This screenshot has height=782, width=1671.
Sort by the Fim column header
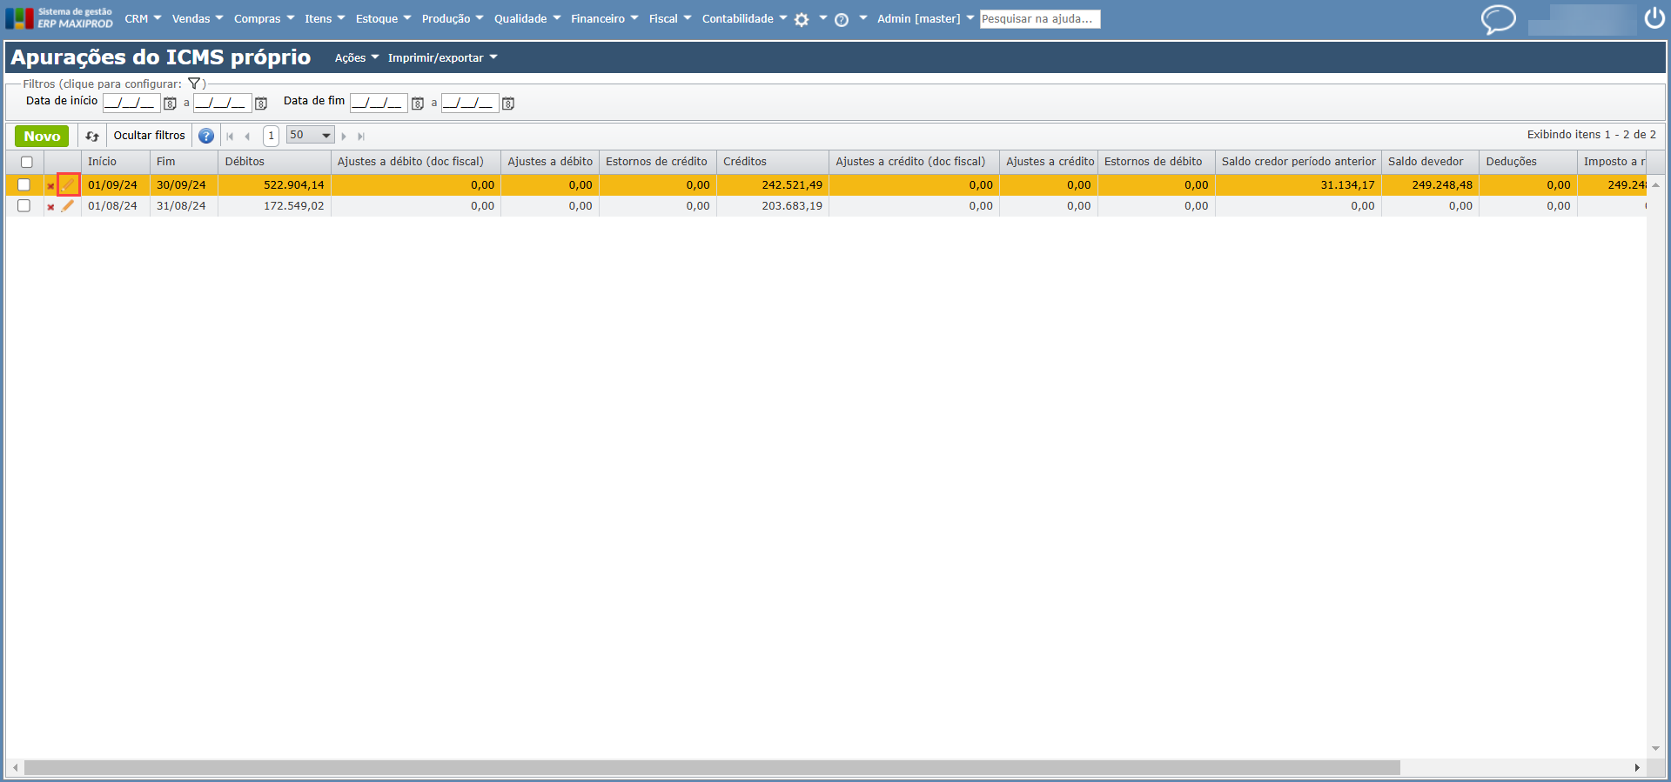tap(184, 162)
